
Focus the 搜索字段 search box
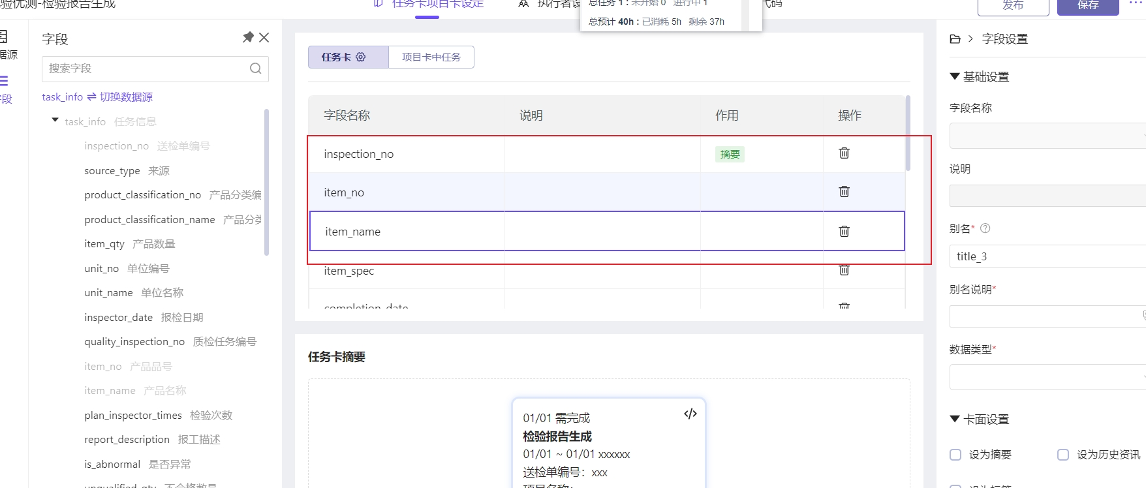[155, 69]
